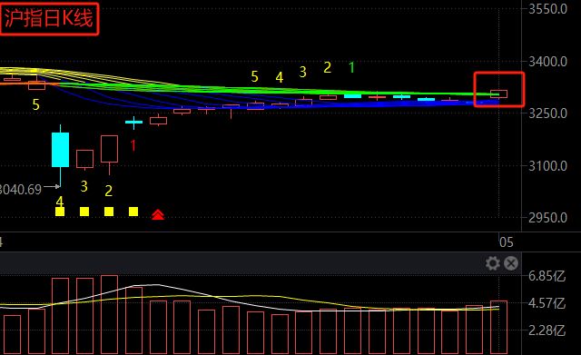The image size is (581, 355).
Task: Click the fourth yellow square signal marker
Action: [133, 212]
